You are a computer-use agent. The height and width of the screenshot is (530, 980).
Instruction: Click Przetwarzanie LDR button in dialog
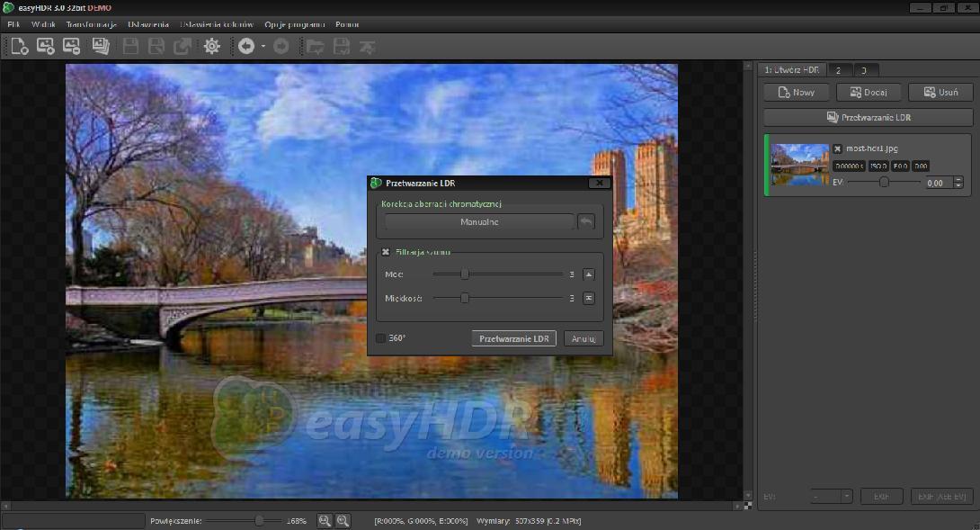[513, 338]
